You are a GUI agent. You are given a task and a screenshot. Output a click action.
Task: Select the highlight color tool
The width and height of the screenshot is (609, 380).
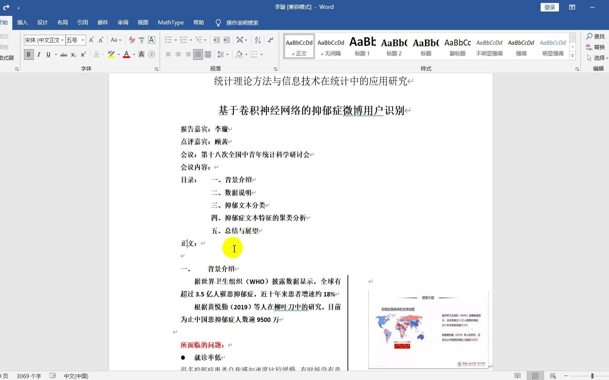tap(111, 54)
